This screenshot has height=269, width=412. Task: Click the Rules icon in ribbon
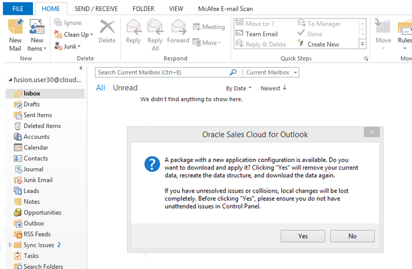[405, 27]
